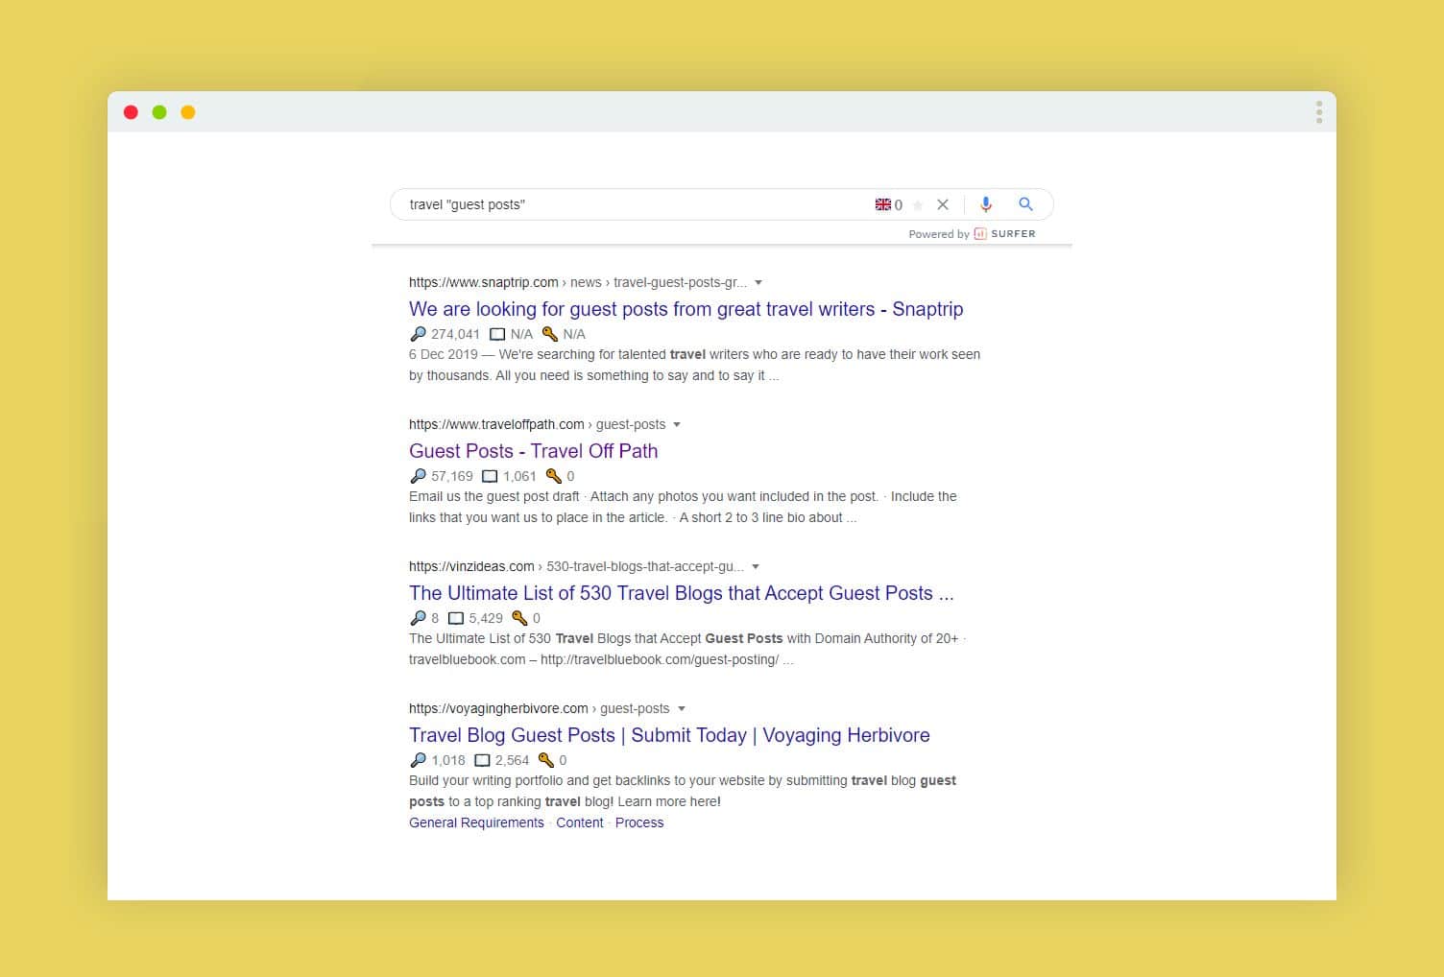Screen dimensions: 1444x977
Task: Expand dropdown arrow next to traveloffpath URL
Action: pyautogui.click(x=677, y=425)
